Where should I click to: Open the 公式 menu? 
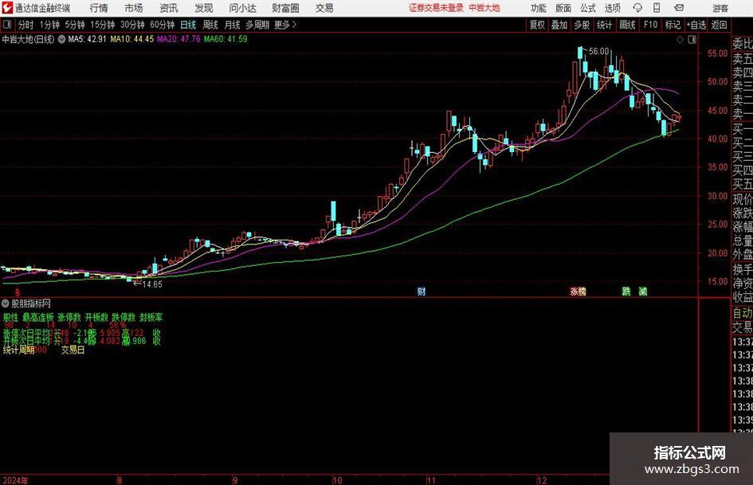[588, 8]
